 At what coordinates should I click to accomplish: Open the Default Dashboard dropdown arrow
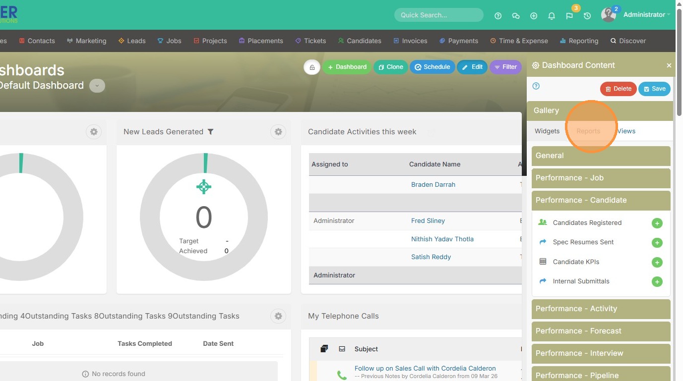click(x=97, y=86)
